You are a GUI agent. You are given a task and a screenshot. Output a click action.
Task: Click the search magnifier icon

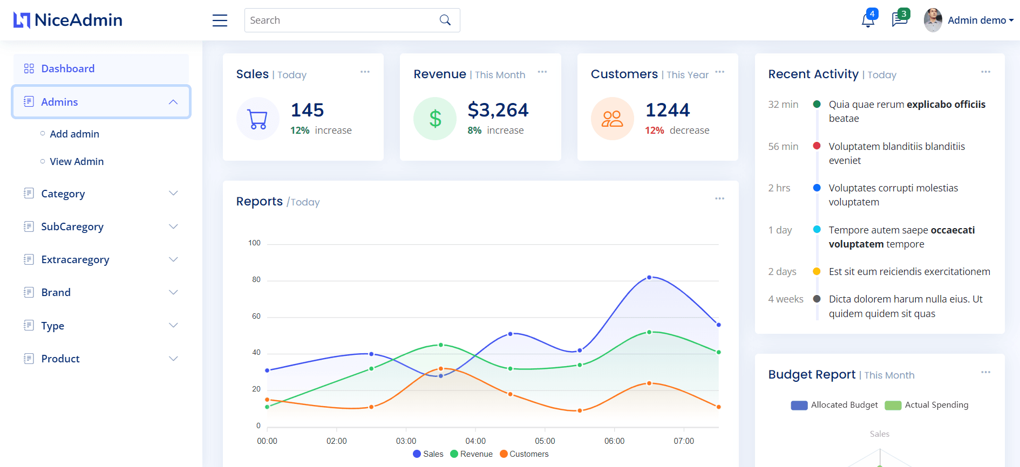pos(445,20)
